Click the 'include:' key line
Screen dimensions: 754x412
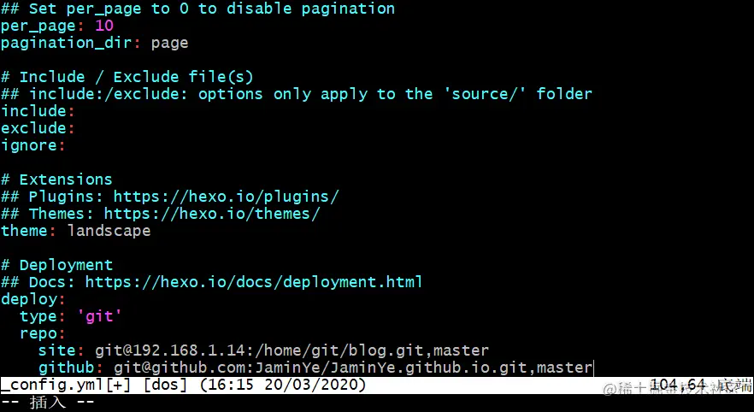coord(38,111)
